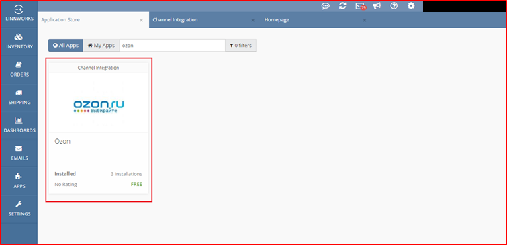
Task: Open Inventory in the sidebar
Action: click(19, 42)
